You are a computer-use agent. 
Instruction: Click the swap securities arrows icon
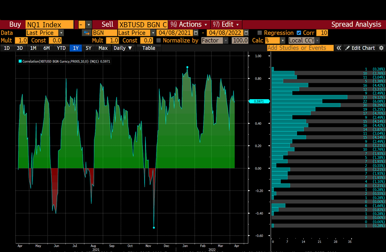click(x=86, y=33)
